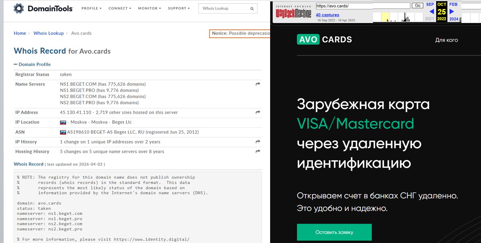This screenshot has width=481, height=243.
Task: Click share arrow in IP Address row
Action: [x=258, y=112]
